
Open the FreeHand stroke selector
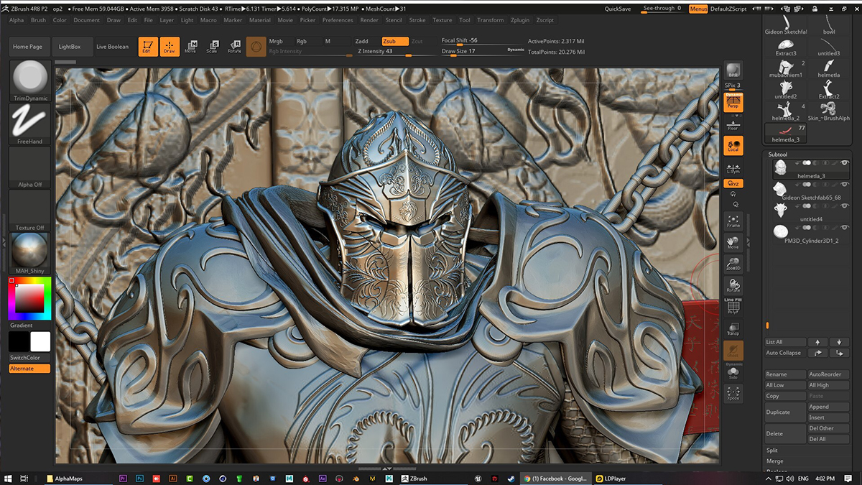[x=30, y=120]
